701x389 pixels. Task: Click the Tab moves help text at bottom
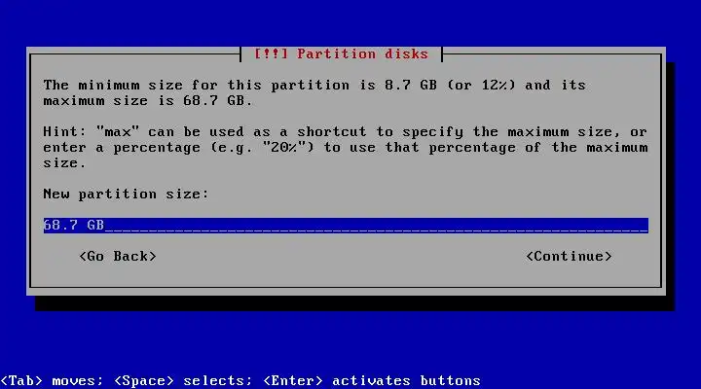tap(240, 381)
